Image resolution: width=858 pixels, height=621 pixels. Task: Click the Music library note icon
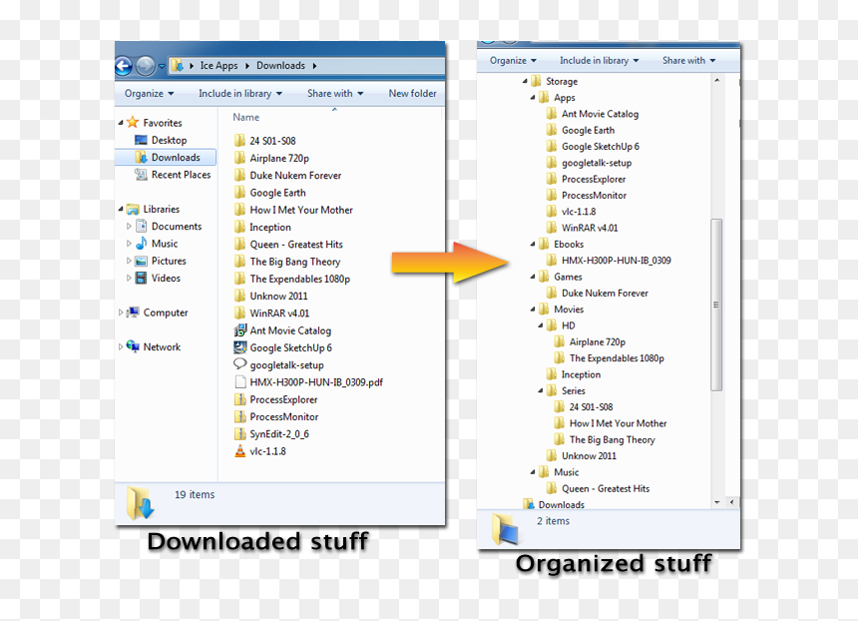(141, 244)
